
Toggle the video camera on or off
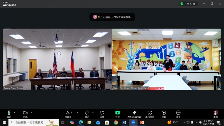tap(25, 113)
